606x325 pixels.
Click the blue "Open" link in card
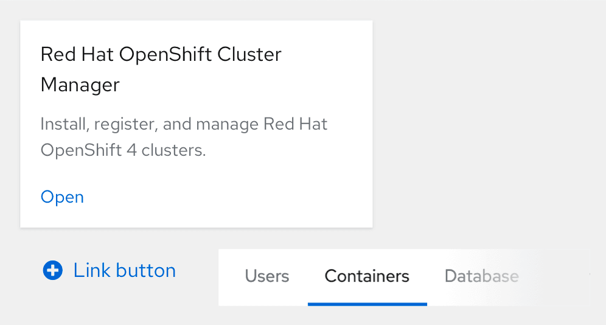click(x=62, y=197)
